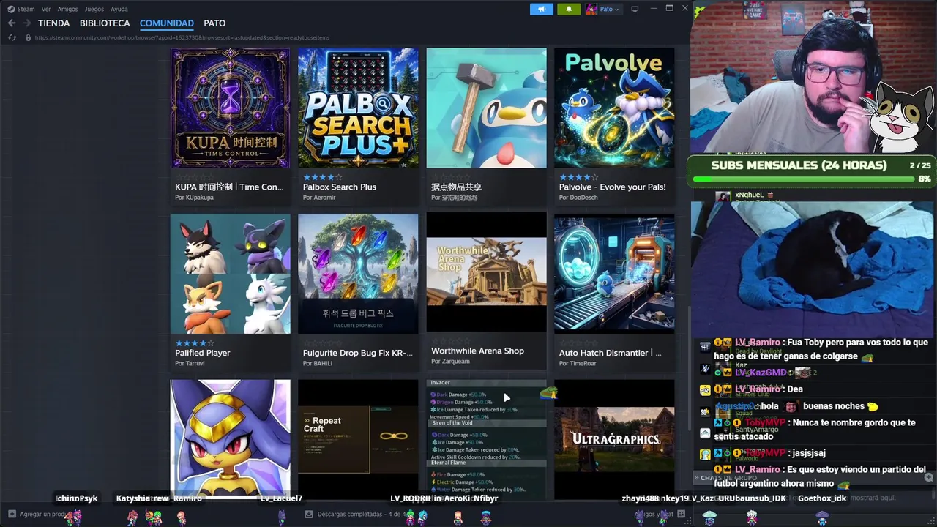Click star rating for Palvolve mod
This screenshot has width=937, height=527.
pyautogui.click(x=578, y=177)
